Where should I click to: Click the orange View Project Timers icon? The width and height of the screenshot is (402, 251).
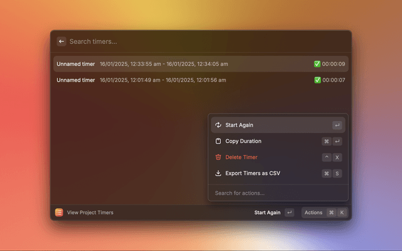tap(58, 213)
